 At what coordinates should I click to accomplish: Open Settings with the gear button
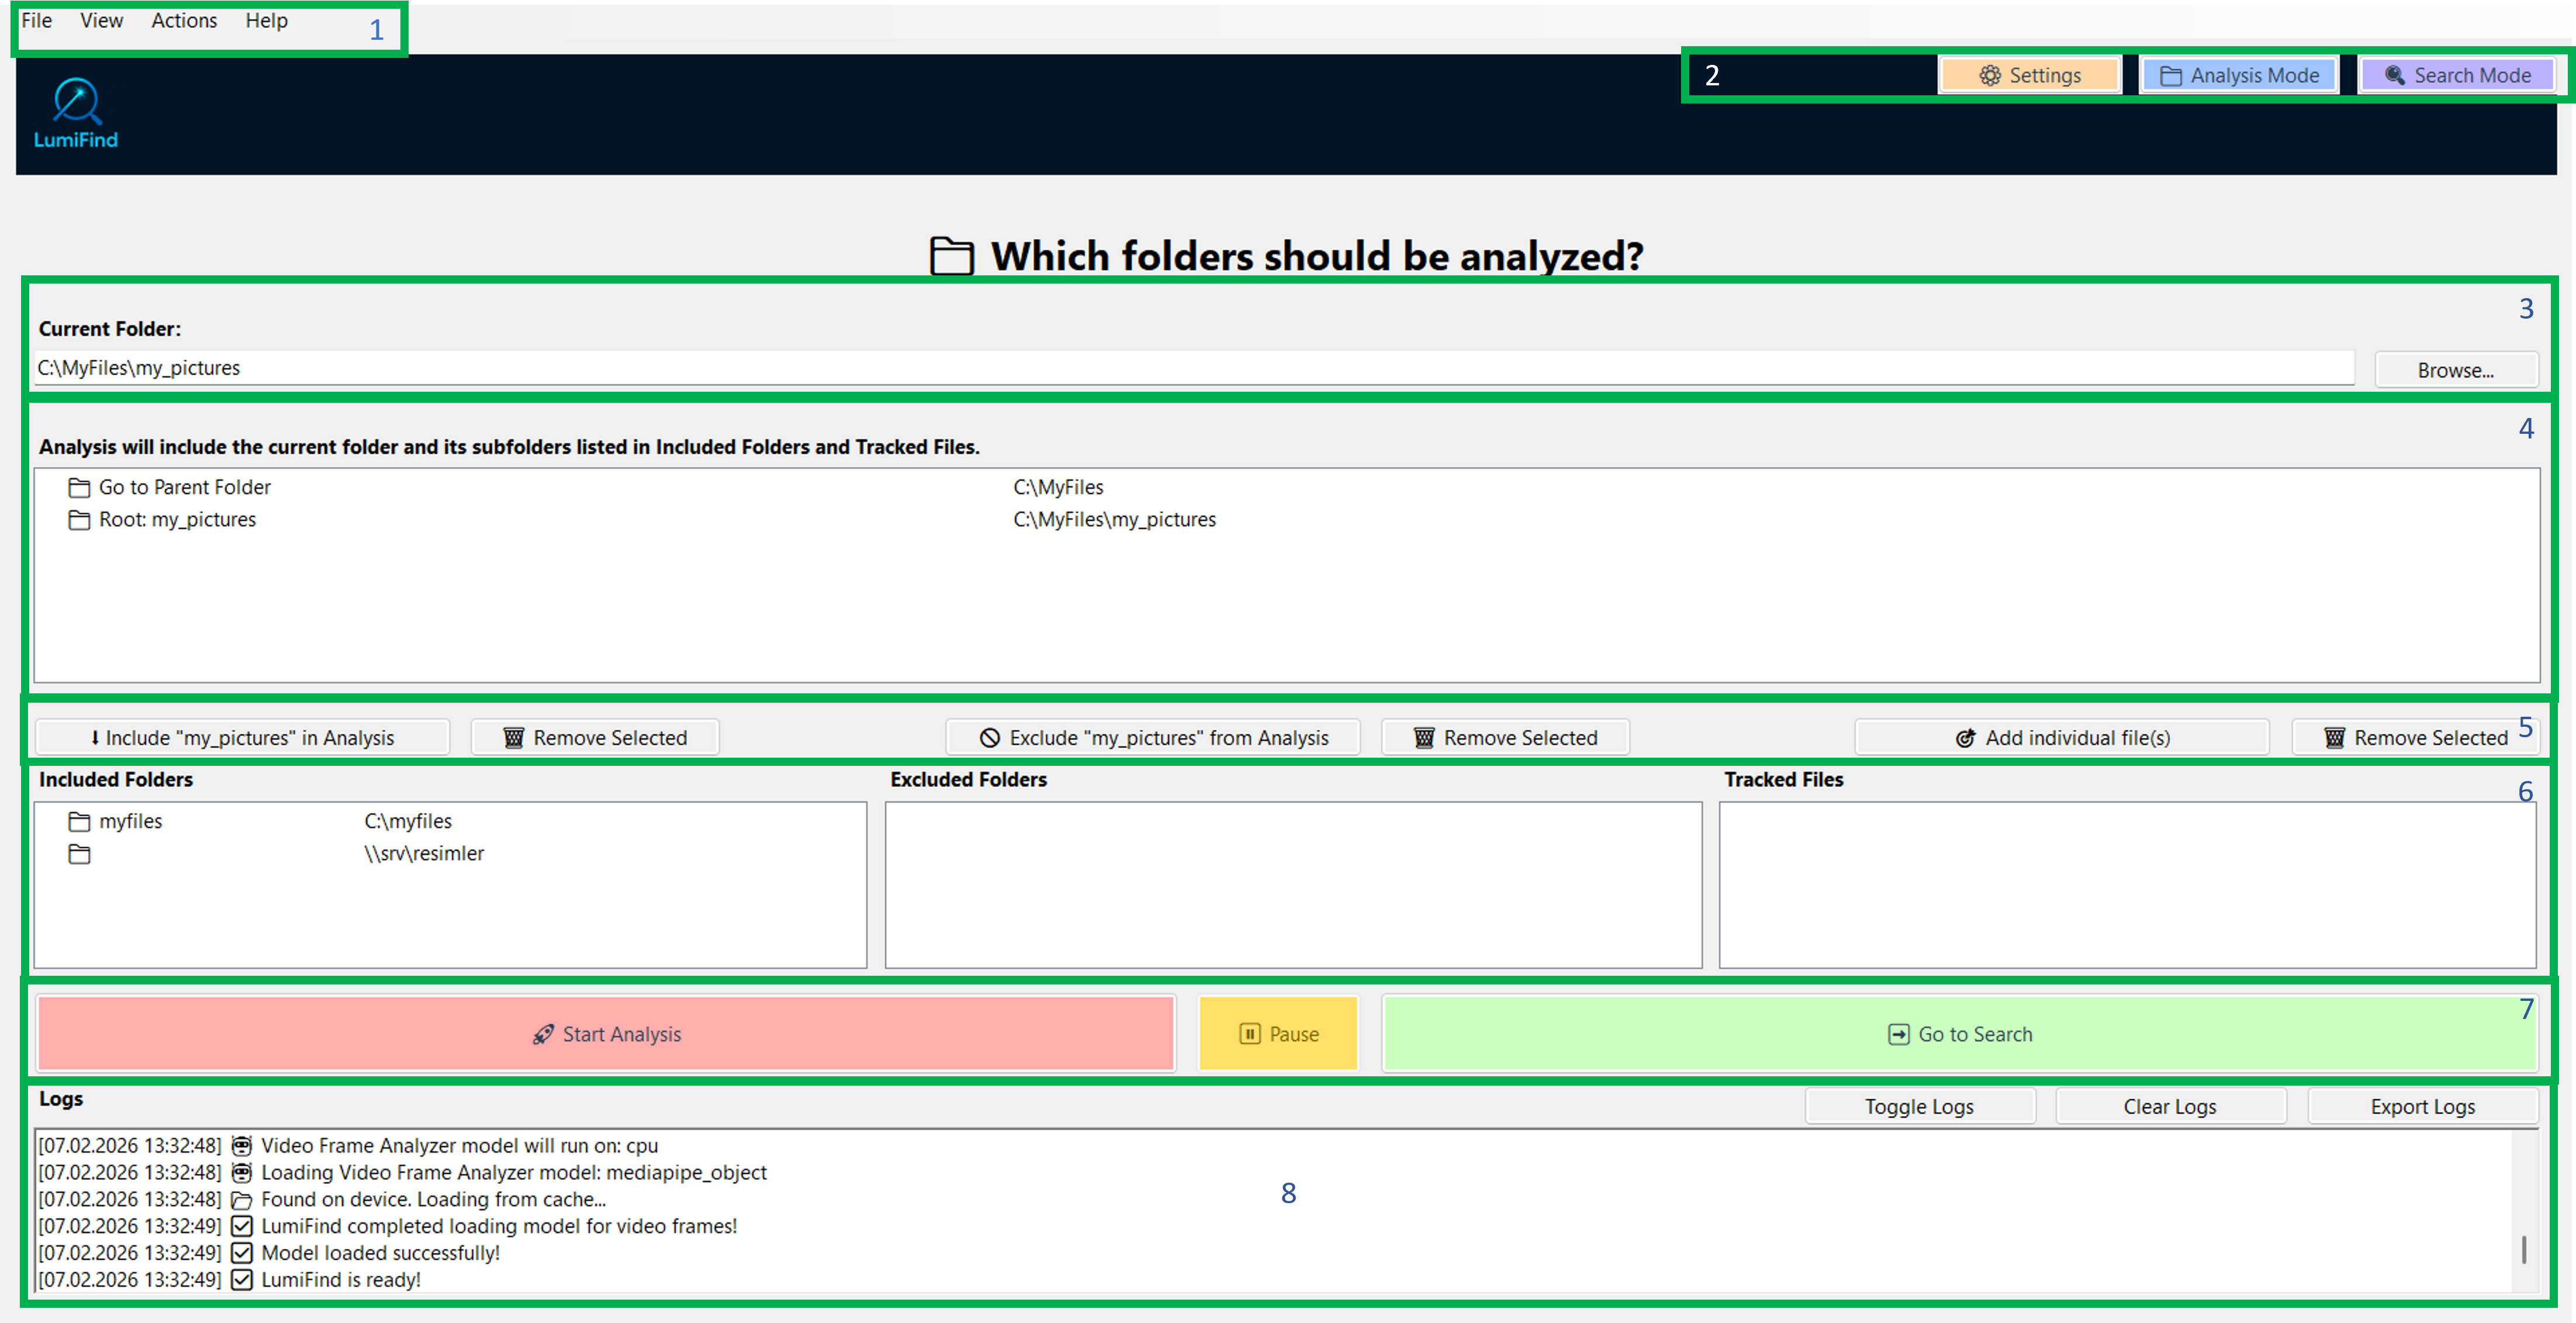(2029, 75)
